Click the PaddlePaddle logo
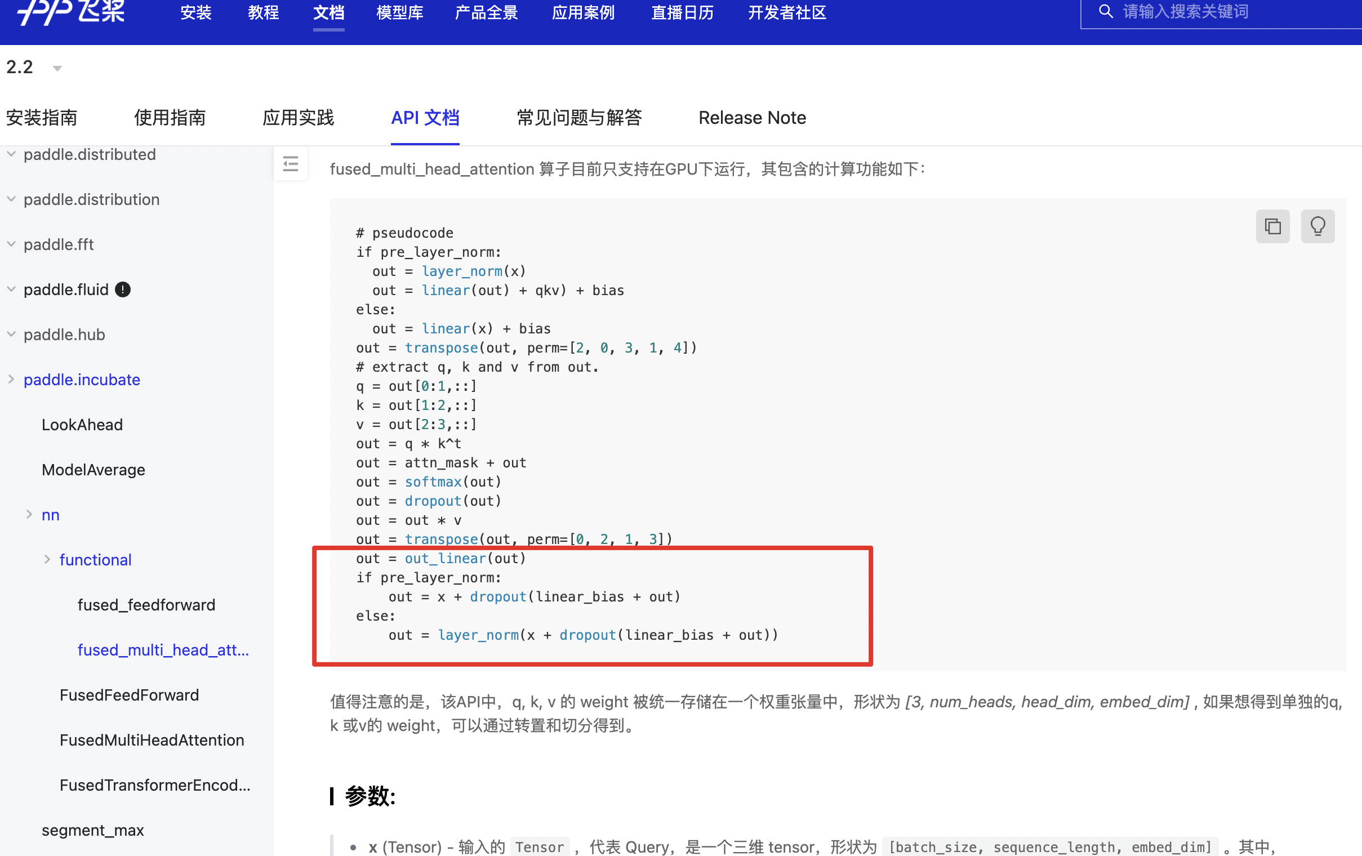 pyautogui.click(x=71, y=11)
